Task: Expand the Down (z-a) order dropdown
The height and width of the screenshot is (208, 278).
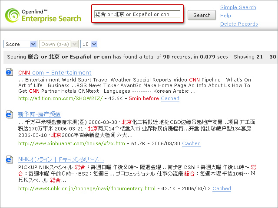Action: coord(59,44)
